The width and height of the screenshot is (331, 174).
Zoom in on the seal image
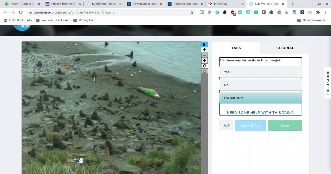coord(205,61)
